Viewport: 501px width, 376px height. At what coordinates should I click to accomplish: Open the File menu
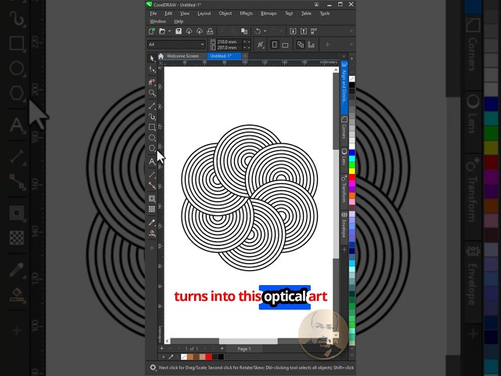click(153, 13)
